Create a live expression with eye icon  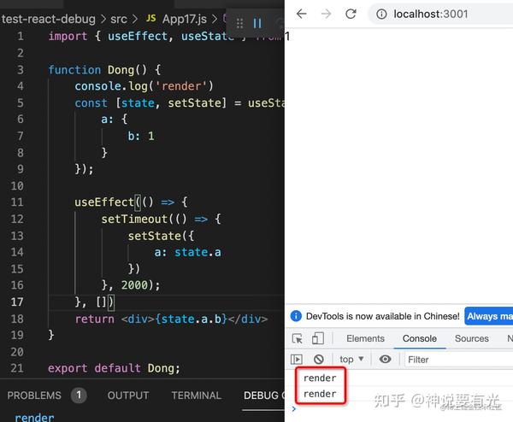click(385, 360)
